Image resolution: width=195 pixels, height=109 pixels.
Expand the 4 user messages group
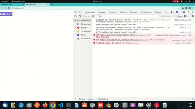tap(75, 24)
